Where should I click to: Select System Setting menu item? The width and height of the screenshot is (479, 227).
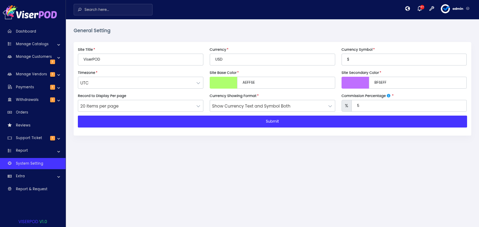point(29,164)
